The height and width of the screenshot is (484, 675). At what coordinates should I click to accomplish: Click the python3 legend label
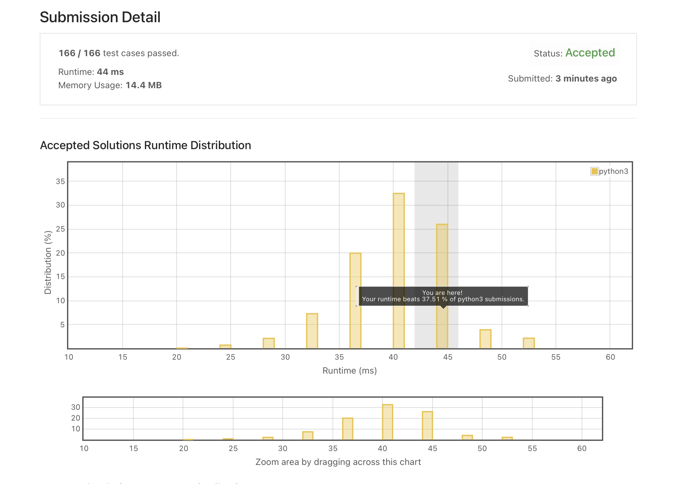coord(613,171)
